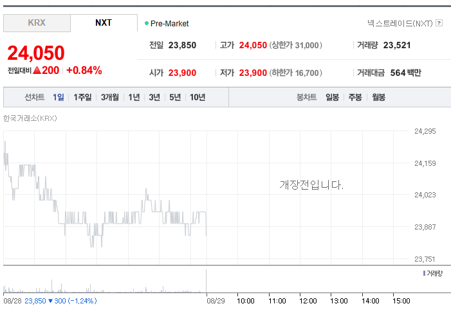
Task: Select 1일 line chart period
Action: click(x=59, y=98)
